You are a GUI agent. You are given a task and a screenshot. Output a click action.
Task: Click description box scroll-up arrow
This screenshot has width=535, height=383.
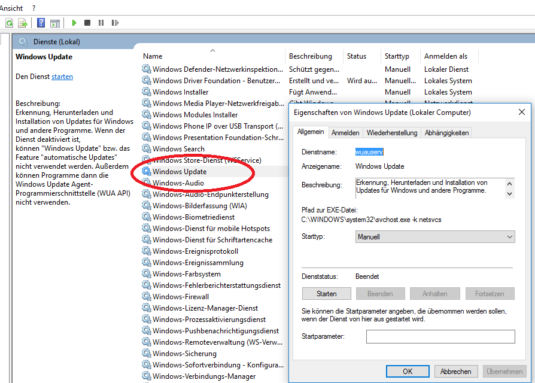pos(509,184)
